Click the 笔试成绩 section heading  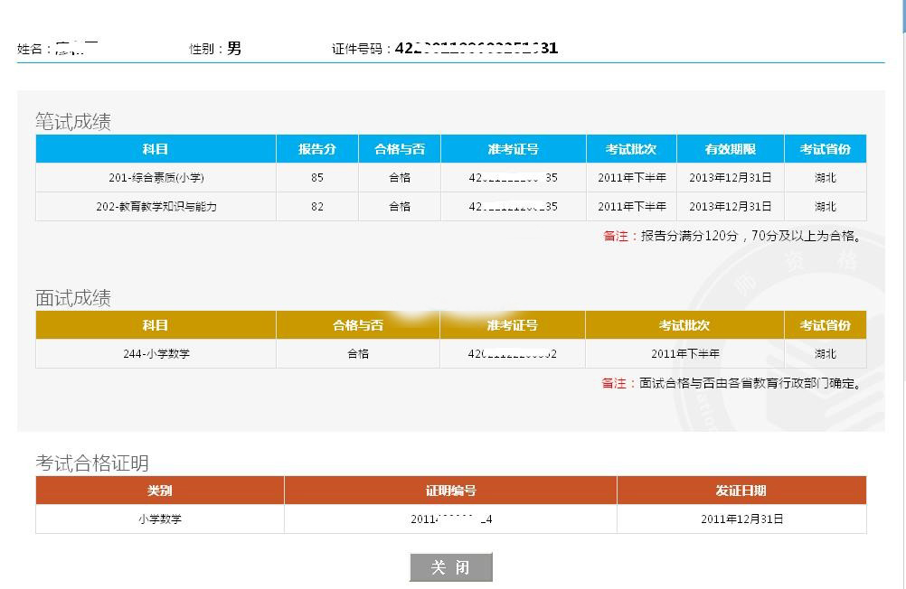(x=73, y=122)
